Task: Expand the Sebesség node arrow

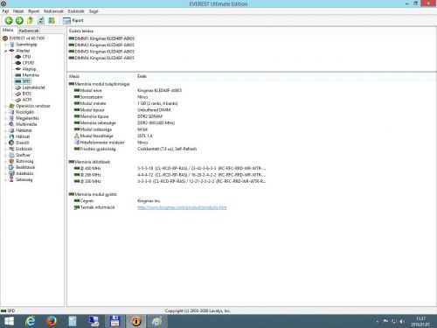Action: 6,179
